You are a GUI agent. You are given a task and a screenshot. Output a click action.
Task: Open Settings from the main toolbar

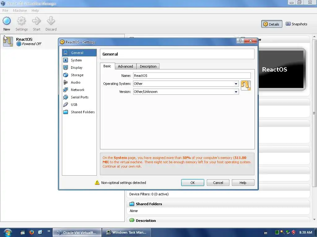tap(21, 24)
